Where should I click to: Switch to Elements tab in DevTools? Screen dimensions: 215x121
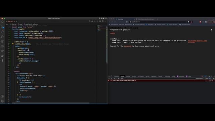pos(117,76)
